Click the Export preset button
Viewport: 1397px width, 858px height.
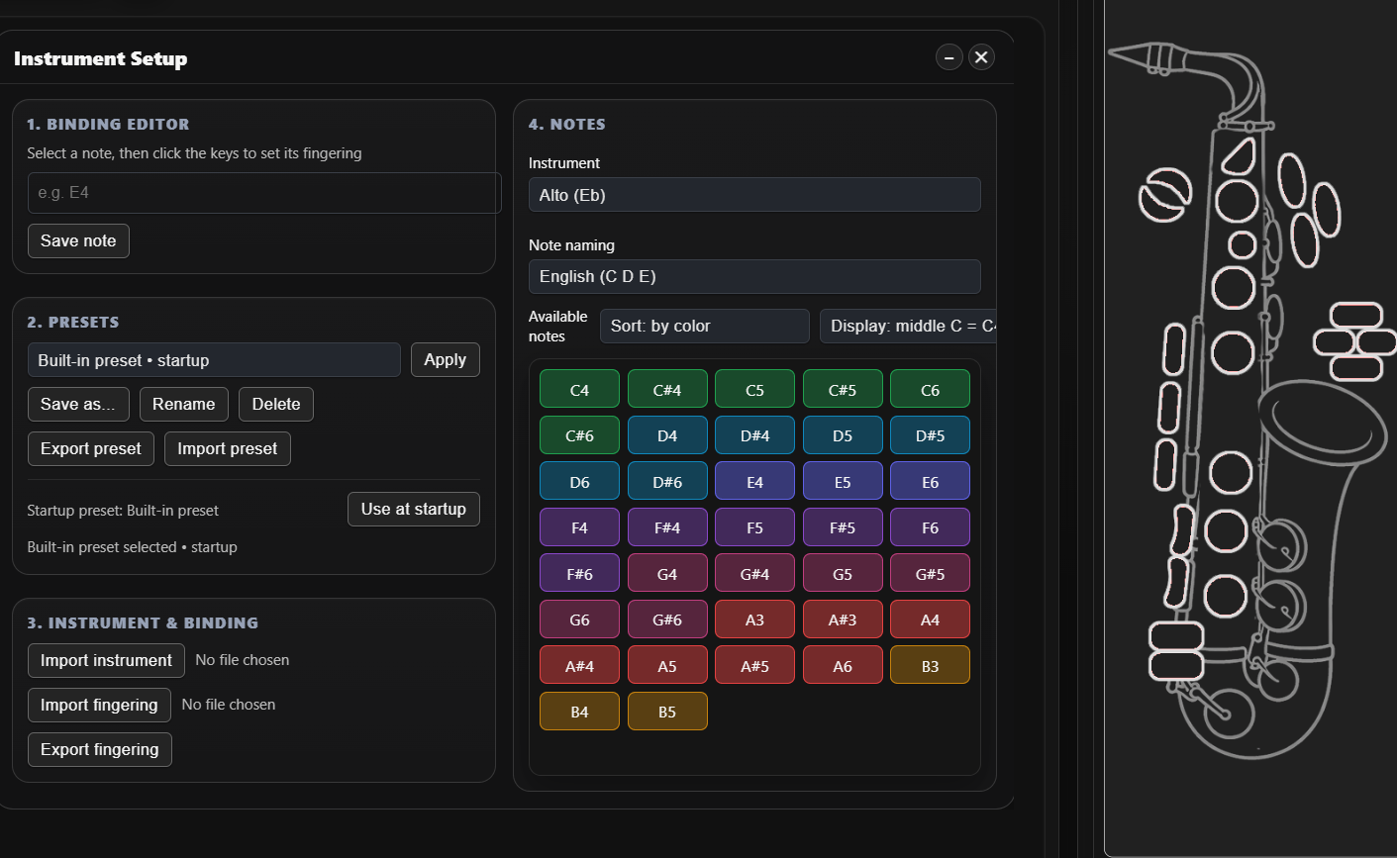pyautogui.click(x=90, y=448)
